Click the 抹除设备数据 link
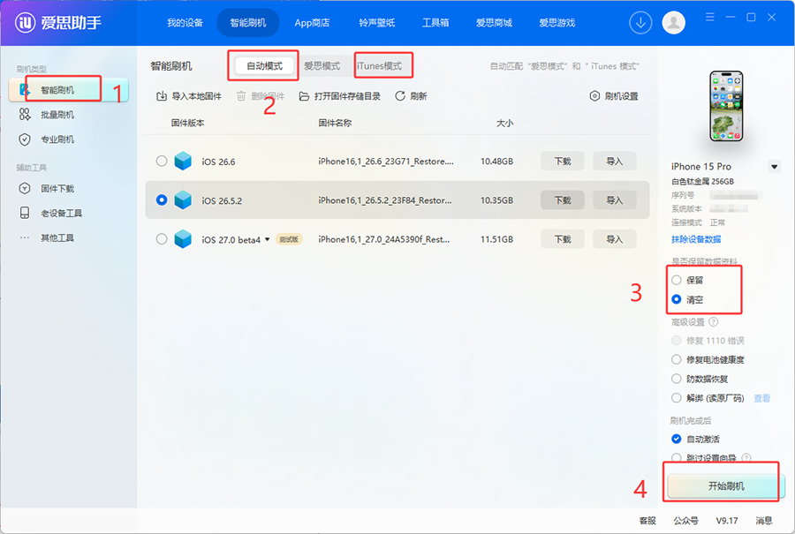 [x=696, y=239]
